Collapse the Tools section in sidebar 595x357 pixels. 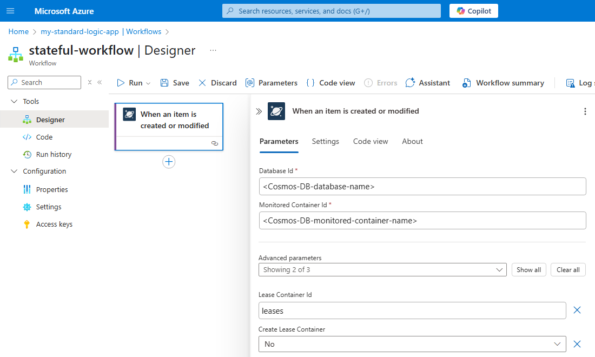pos(14,102)
